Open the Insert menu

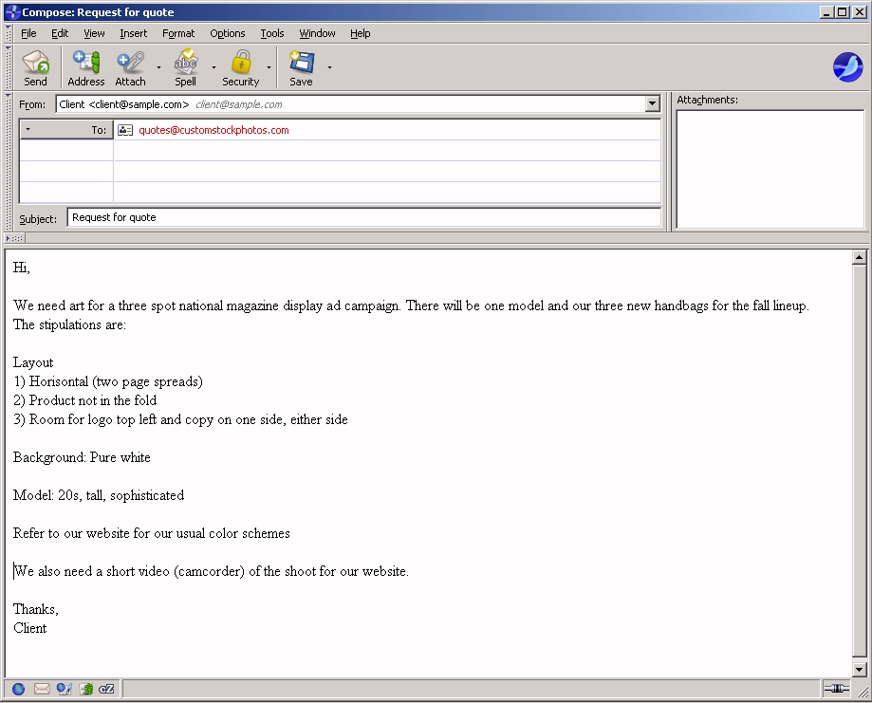(x=134, y=33)
